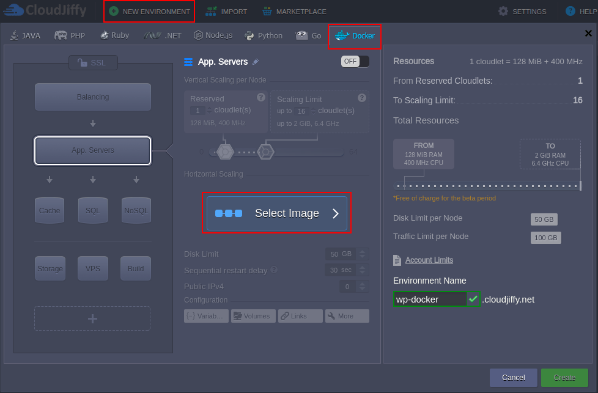Open the More configuration menu

(347, 316)
